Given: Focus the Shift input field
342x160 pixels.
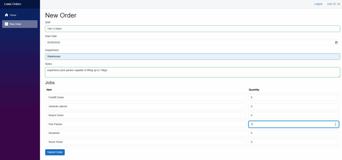Looking at the screenshot, I should (x=192, y=29).
